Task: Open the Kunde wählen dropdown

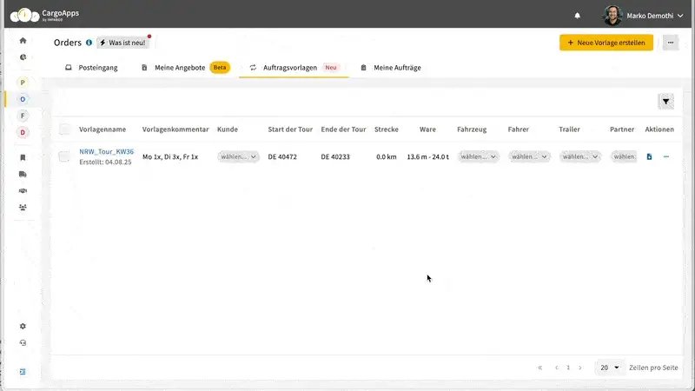Action: (x=238, y=156)
